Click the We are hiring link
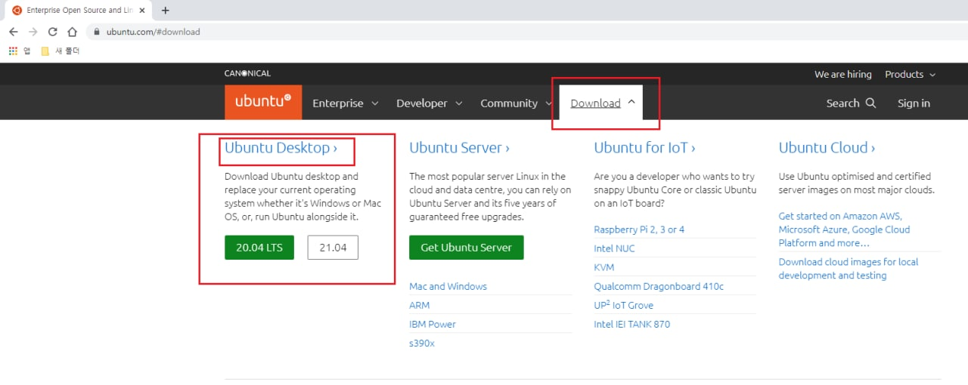 (842, 74)
